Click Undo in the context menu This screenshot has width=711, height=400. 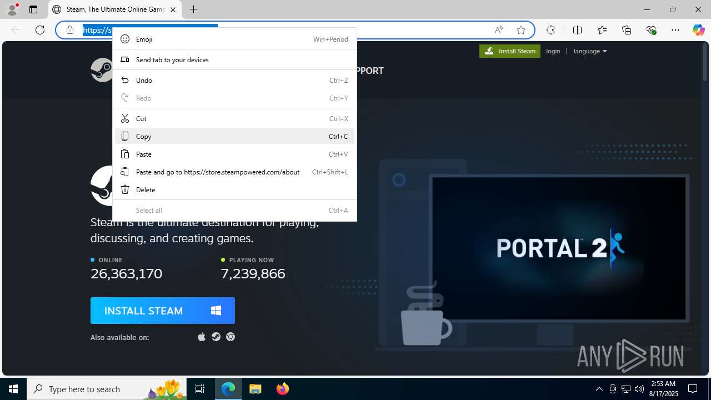[234, 80]
